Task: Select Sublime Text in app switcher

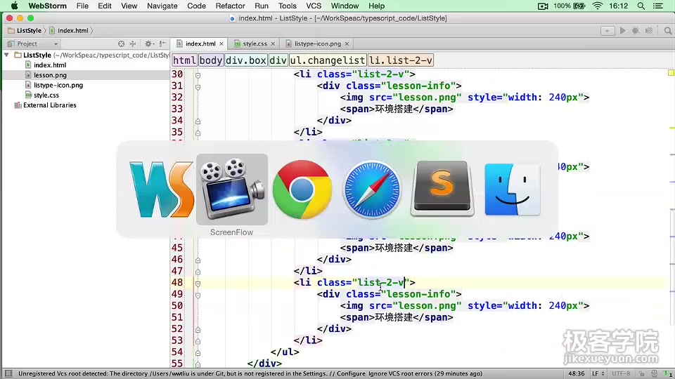Action: [x=442, y=189]
